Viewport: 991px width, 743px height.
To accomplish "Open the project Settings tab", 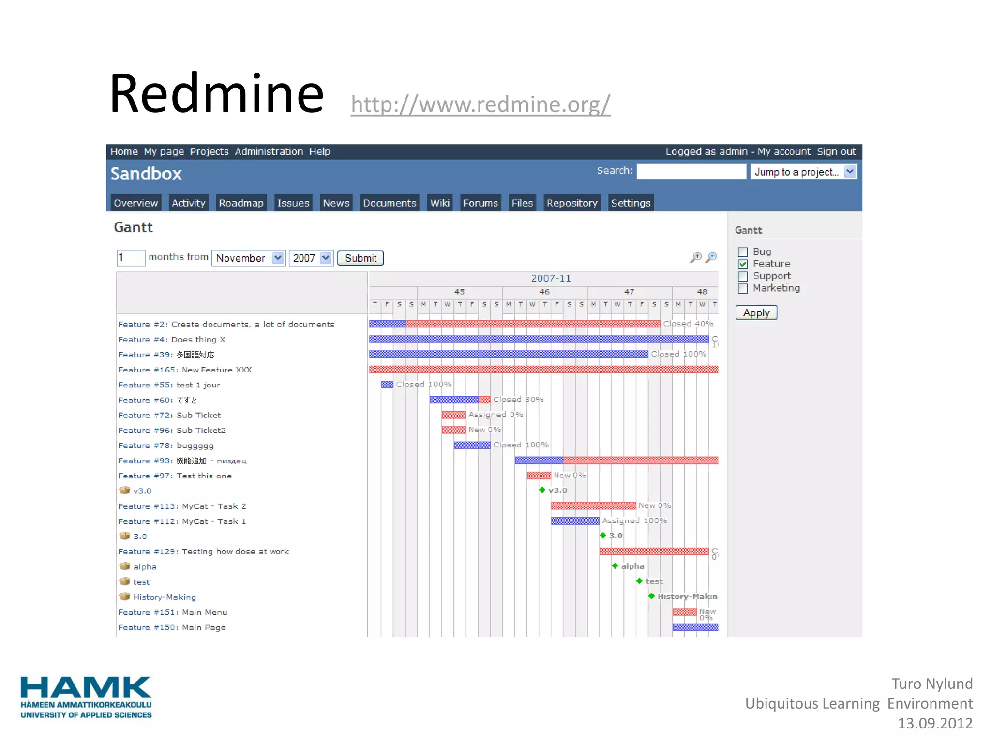I will 631,203.
